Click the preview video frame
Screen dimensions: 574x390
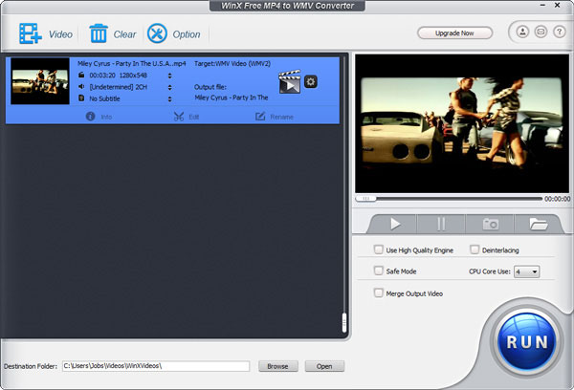[462, 124]
